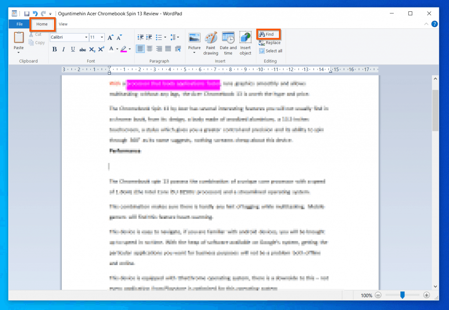Click the Insert object icon
Image resolution: width=449 pixels, height=310 pixels.
point(245,42)
